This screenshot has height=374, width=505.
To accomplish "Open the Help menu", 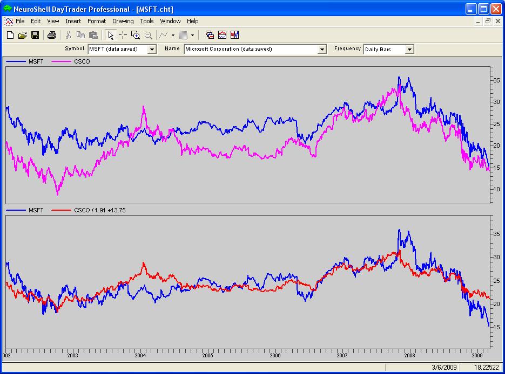I will coord(193,21).
